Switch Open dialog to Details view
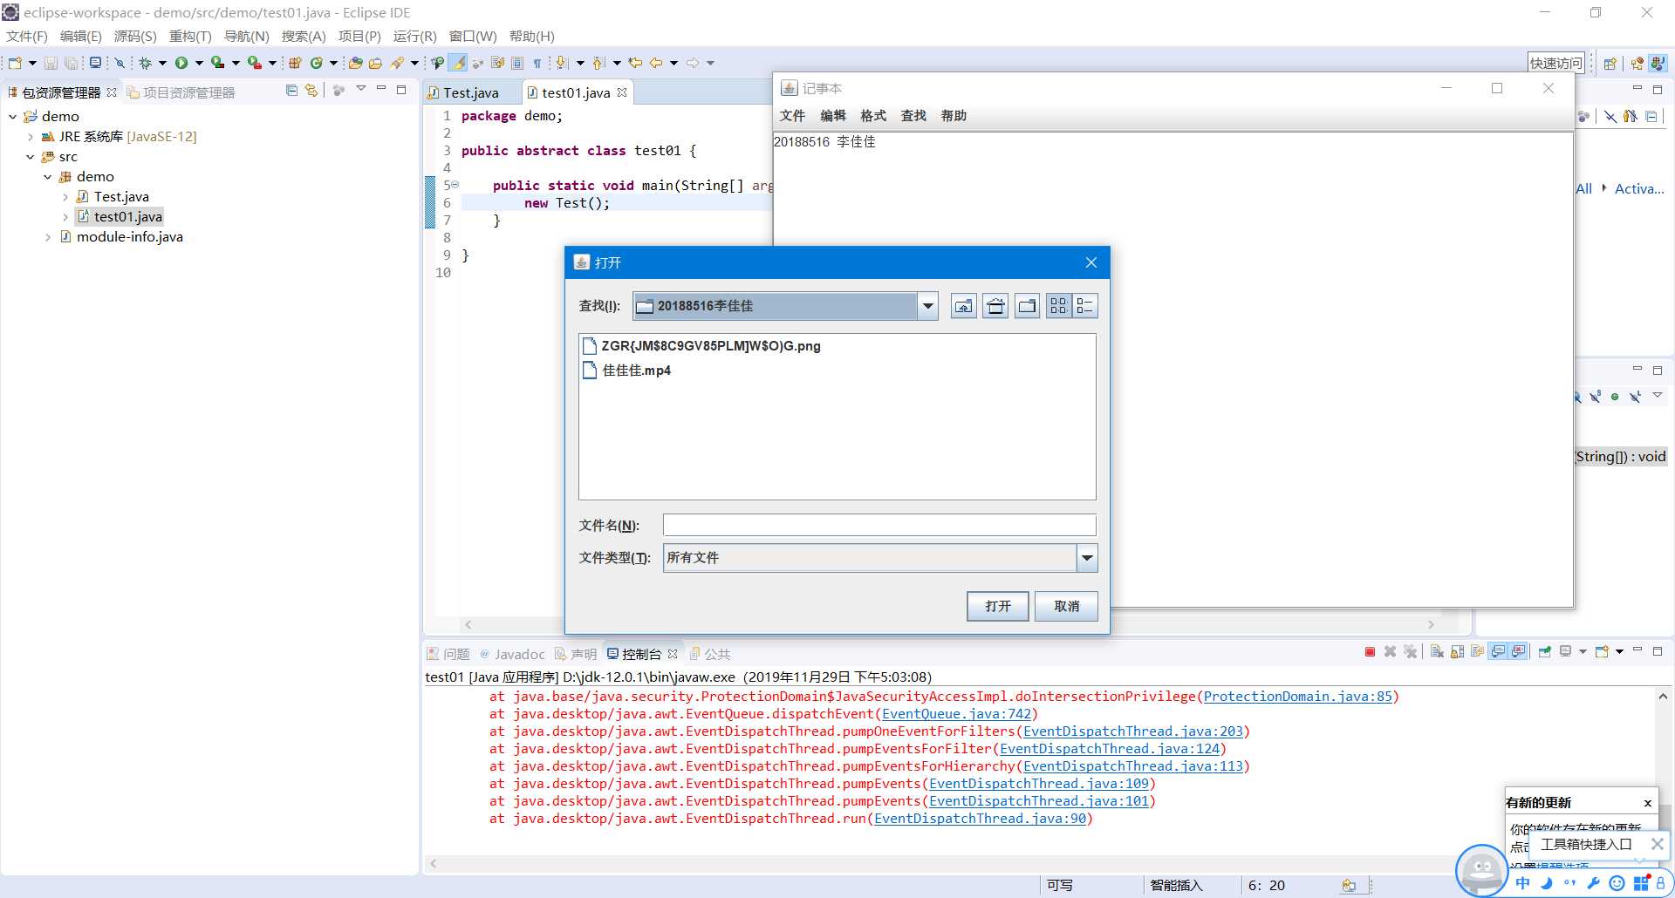1675x898 pixels. (x=1084, y=306)
